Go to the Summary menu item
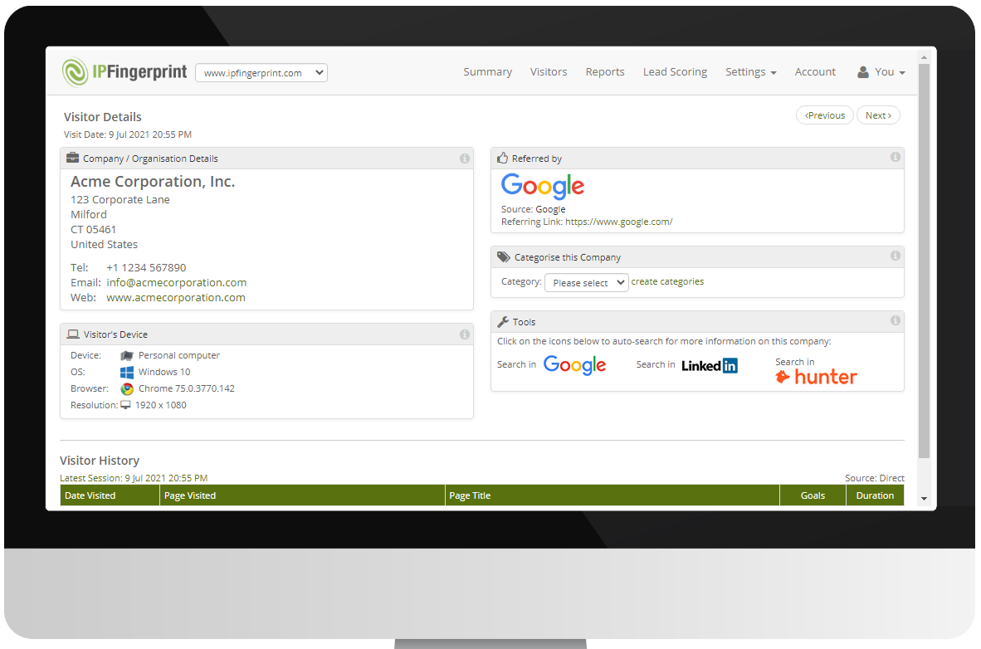 click(487, 72)
